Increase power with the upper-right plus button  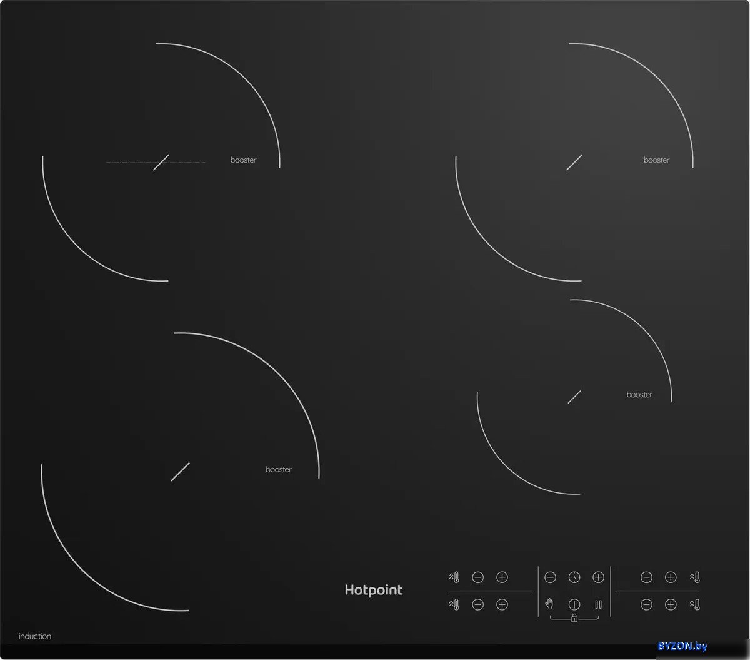tap(671, 577)
